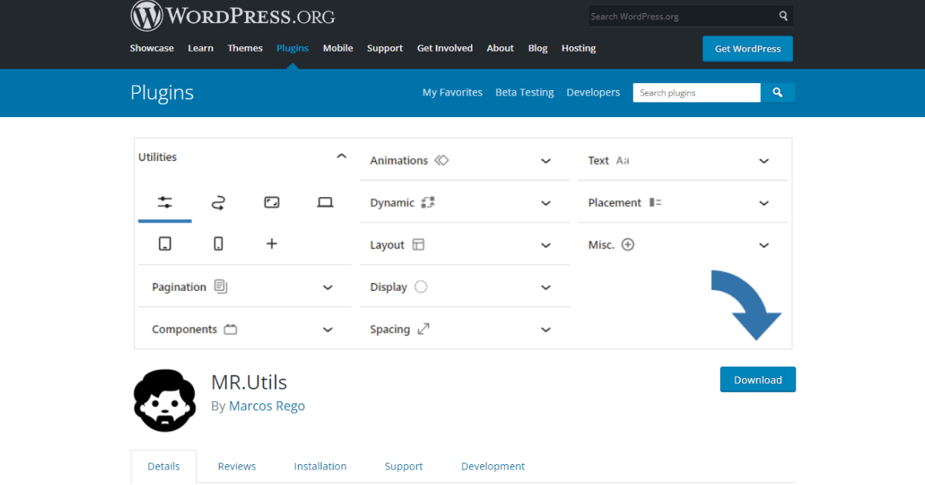The image size is (925, 485).
Task: Expand the Components section
Action: click(x=328, y=329)
